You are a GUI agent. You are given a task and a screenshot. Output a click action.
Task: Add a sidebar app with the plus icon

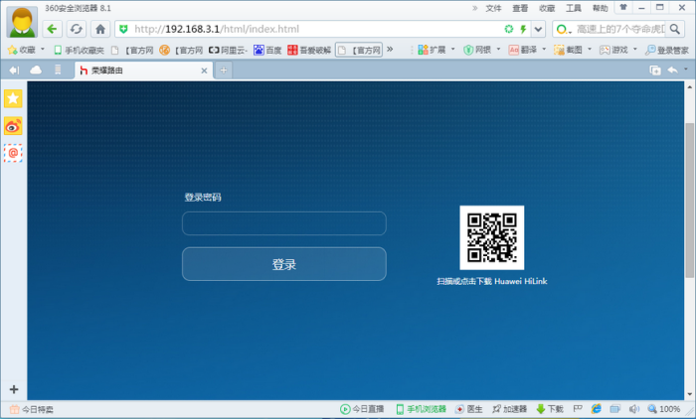[14, 389]
